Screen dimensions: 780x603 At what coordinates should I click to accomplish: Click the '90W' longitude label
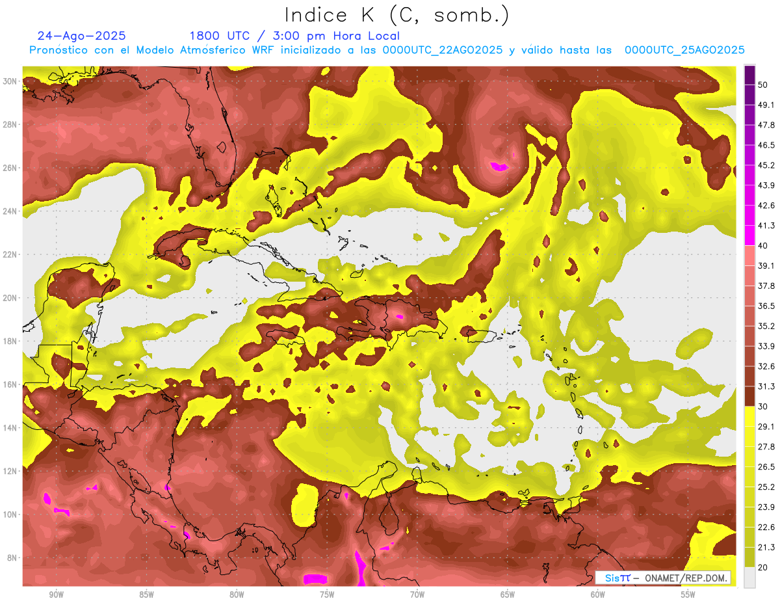pos(56,595)
